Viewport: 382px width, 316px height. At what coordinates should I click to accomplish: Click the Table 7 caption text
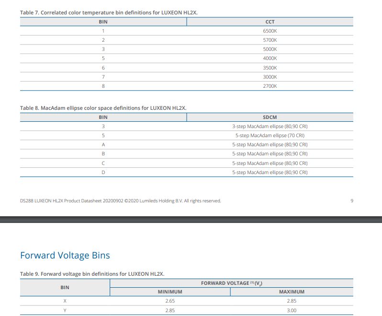(109, 12)
